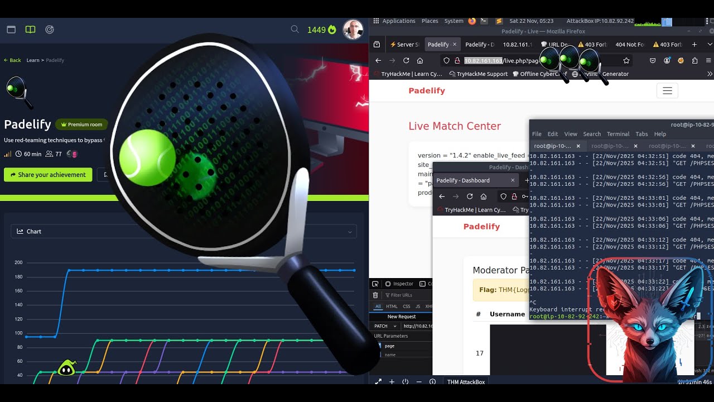Viewport: 714px width, 402px height.
Task: Open Pocket save icon in Firefox
Action: (653, 60)
